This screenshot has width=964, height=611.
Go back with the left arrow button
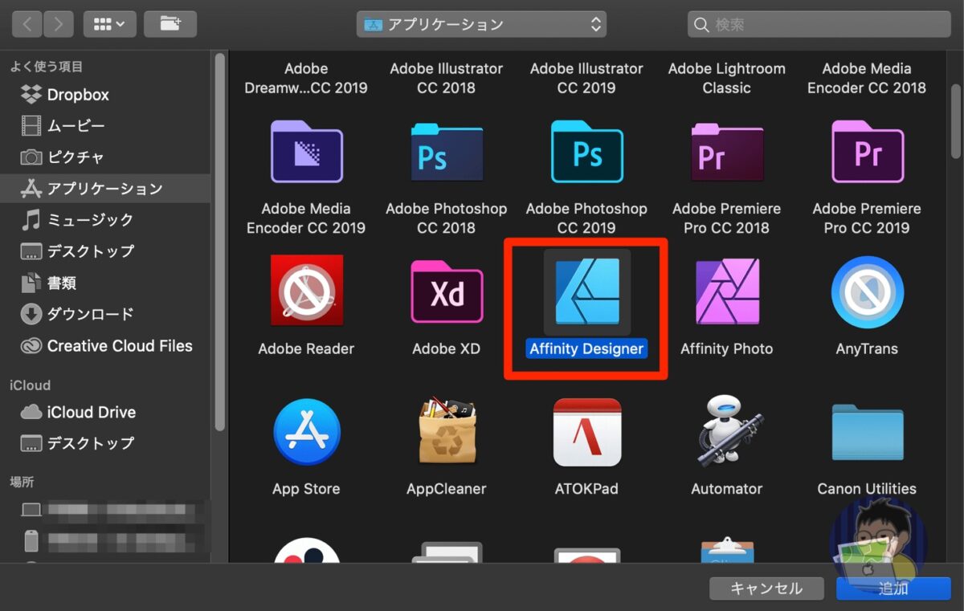tap(27, 24)
